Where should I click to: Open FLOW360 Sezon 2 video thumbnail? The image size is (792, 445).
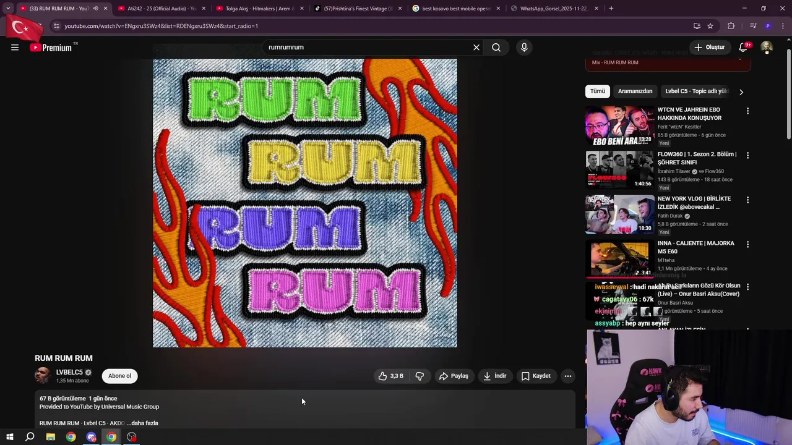[619, 170]
